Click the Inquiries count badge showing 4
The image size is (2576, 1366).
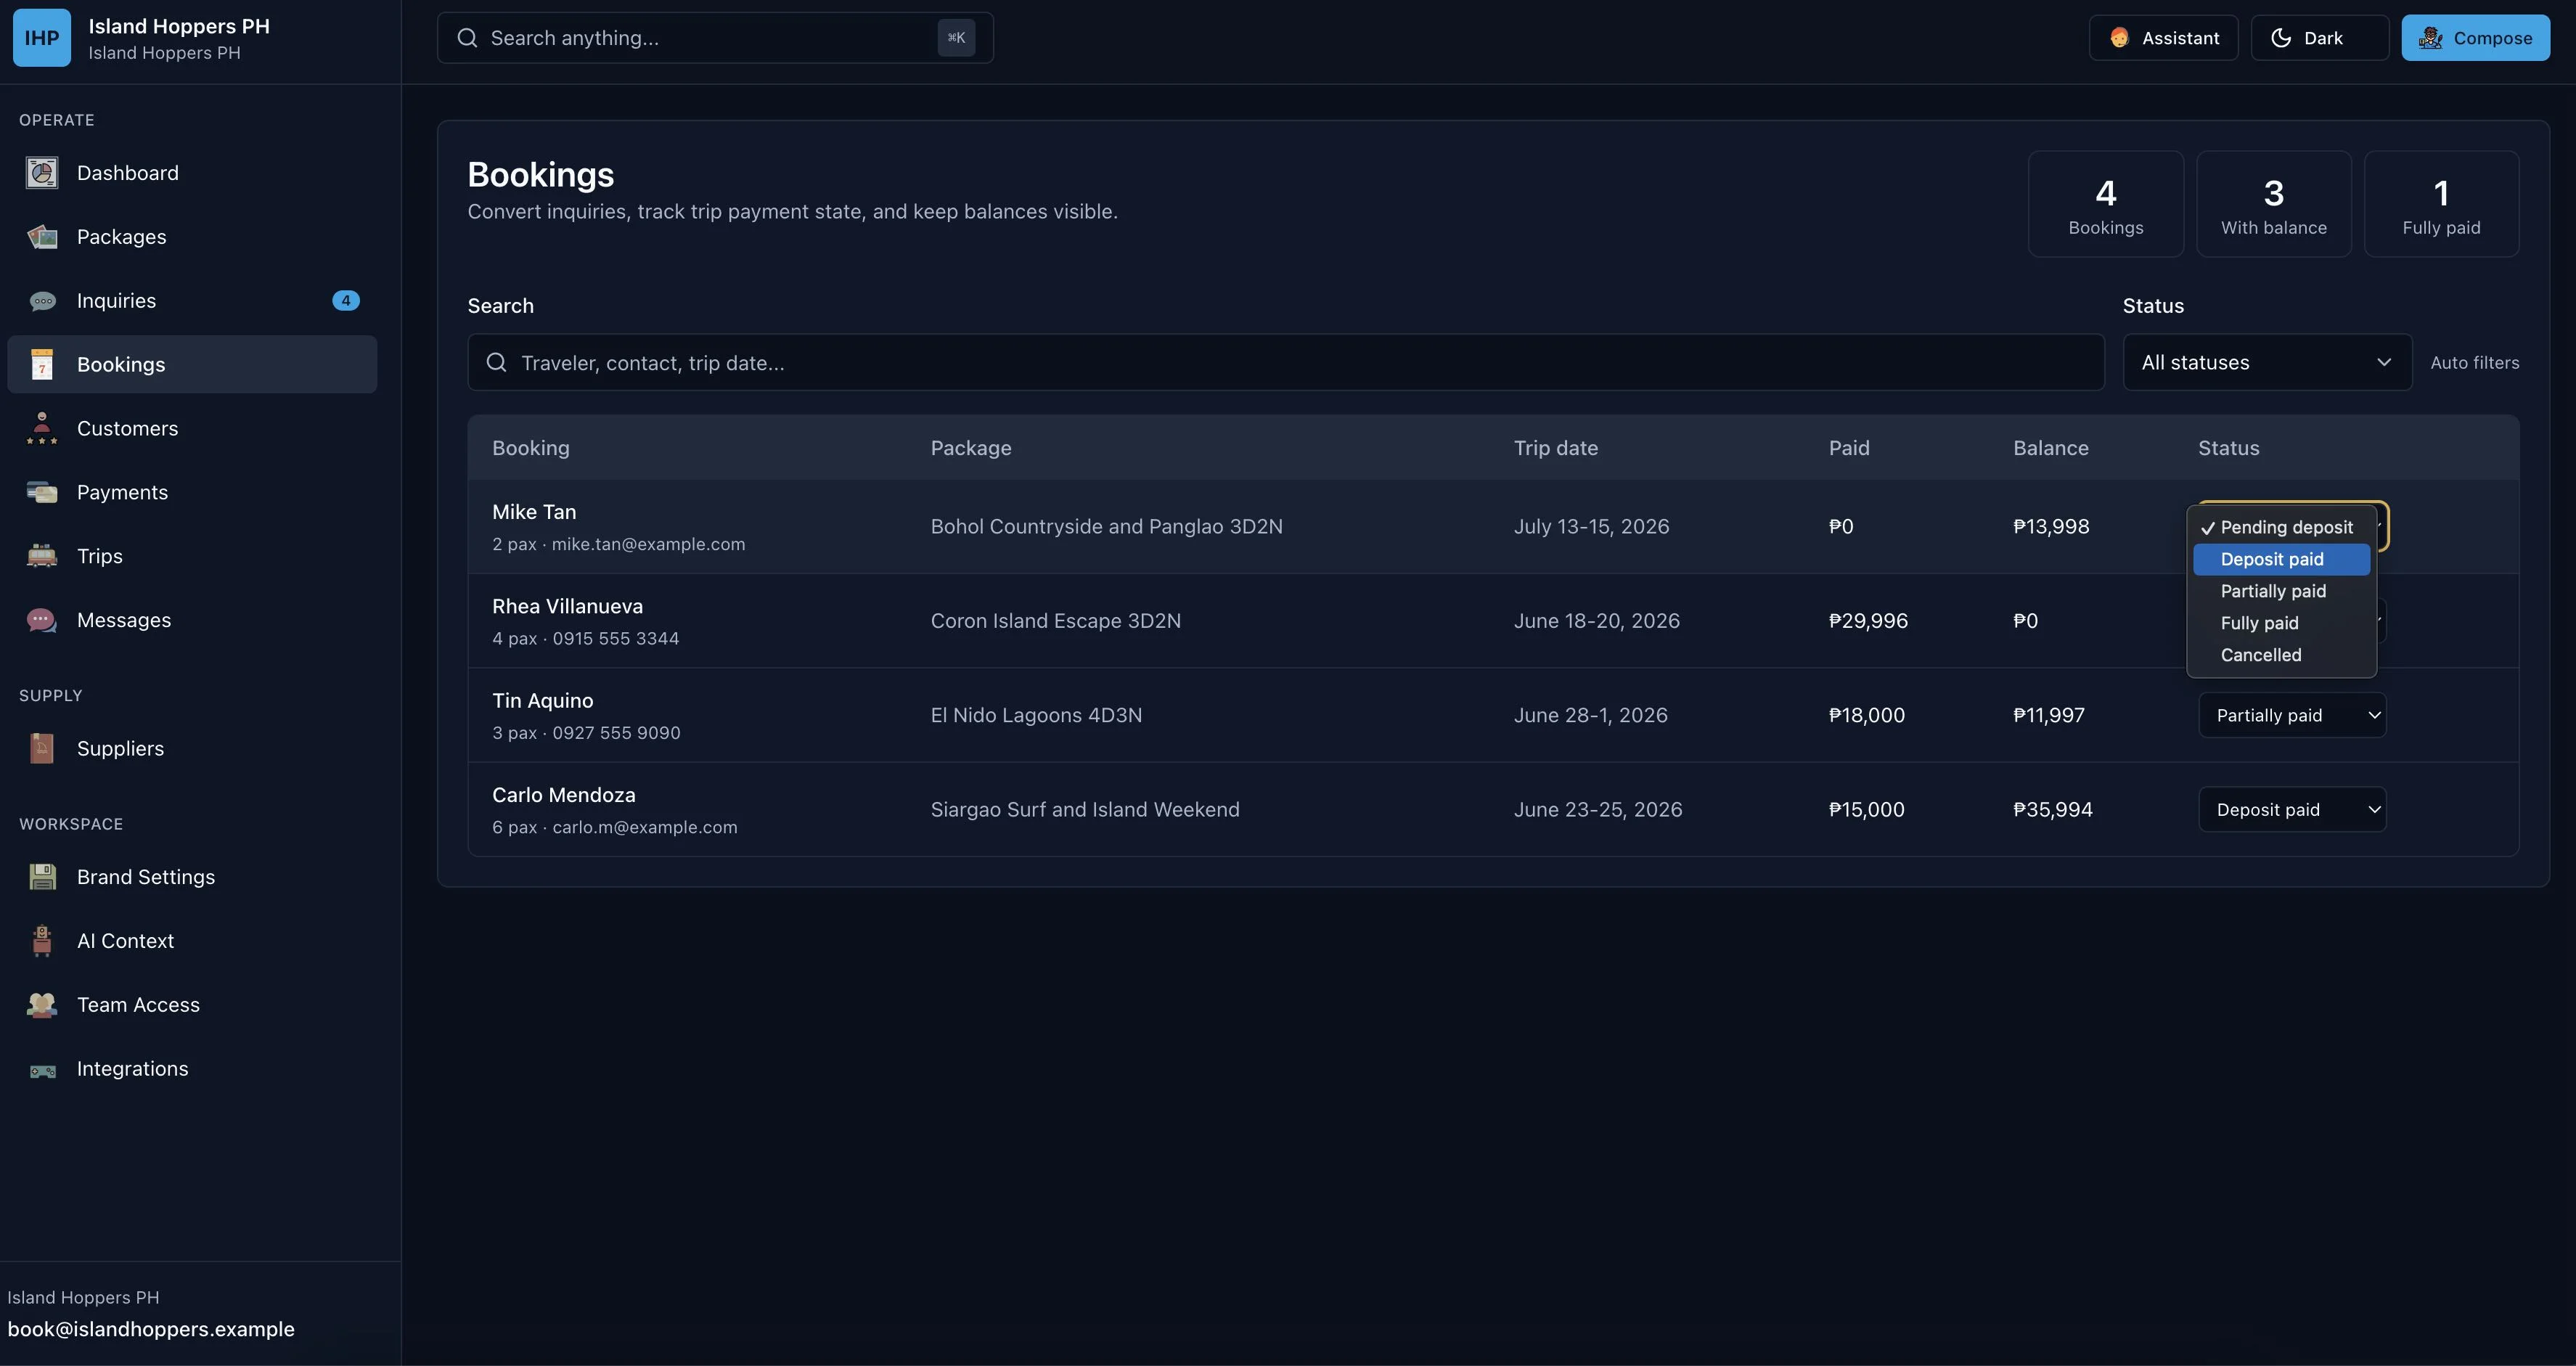click(x=346, y=301)
